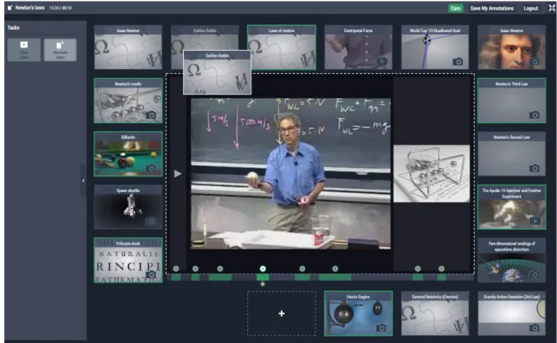Click the camera icon on Hero's Engine card
This screenshot has height=343, width=557.
(x=381, y=327)
